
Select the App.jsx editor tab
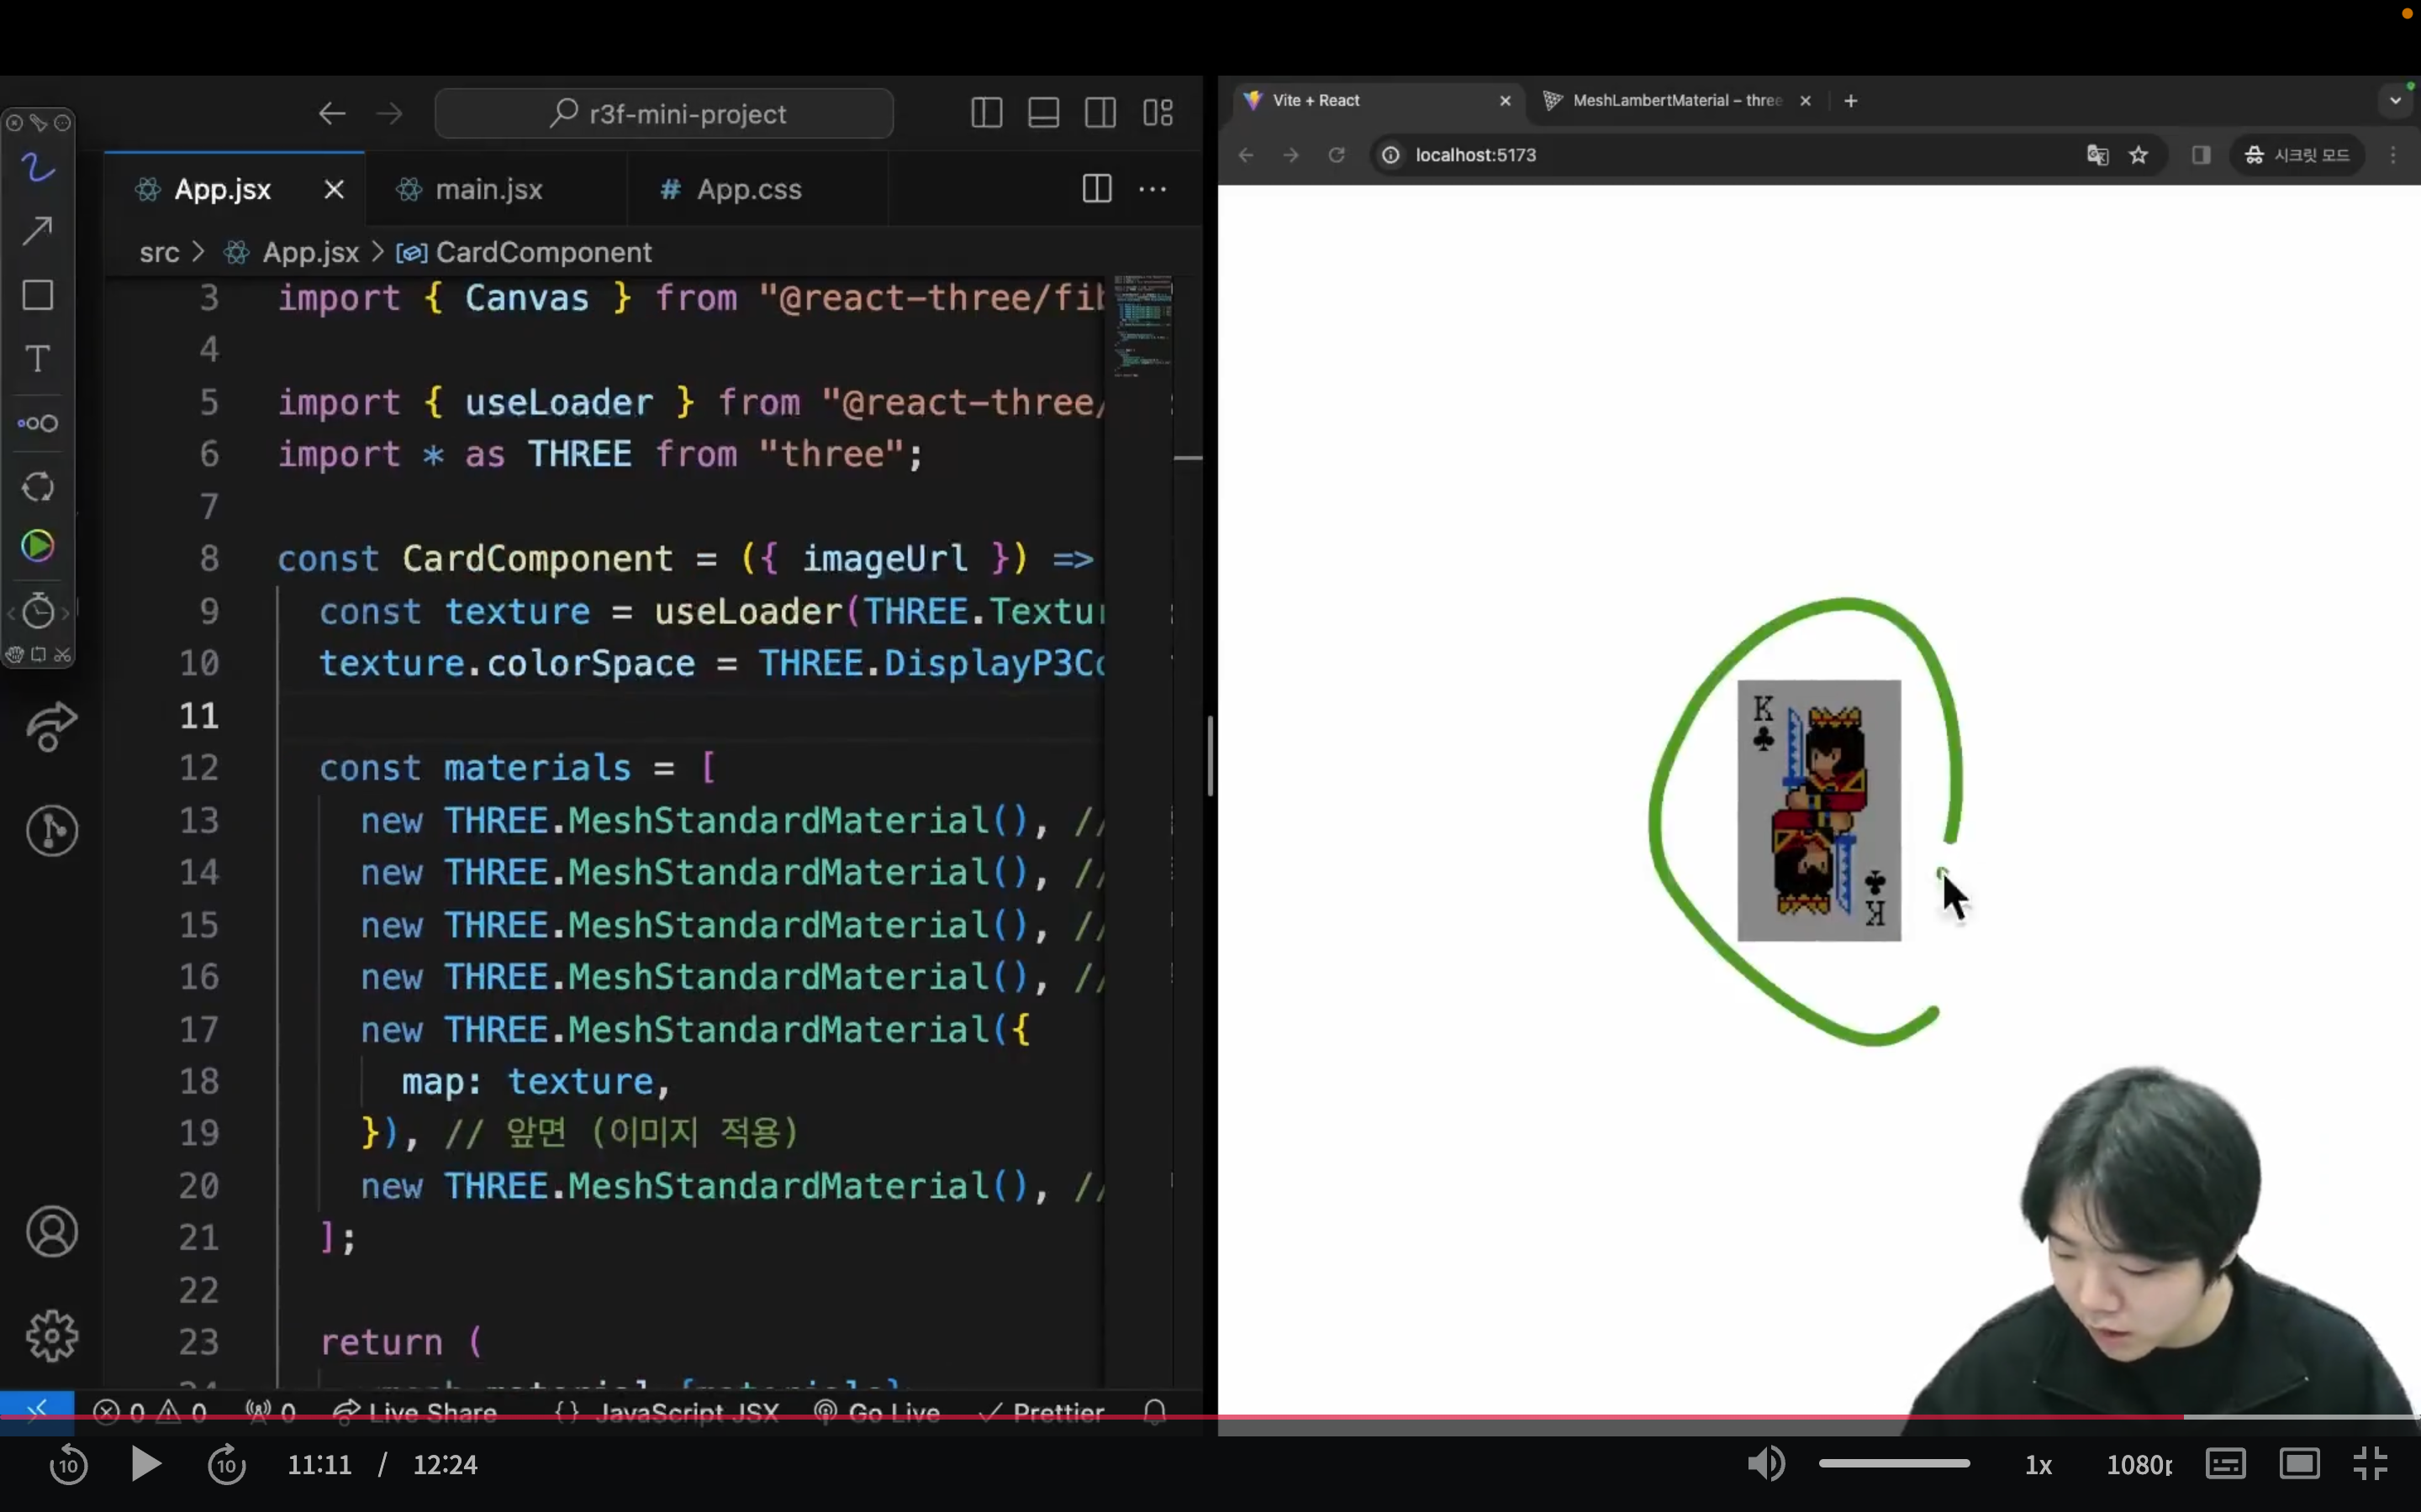point(222,189)
